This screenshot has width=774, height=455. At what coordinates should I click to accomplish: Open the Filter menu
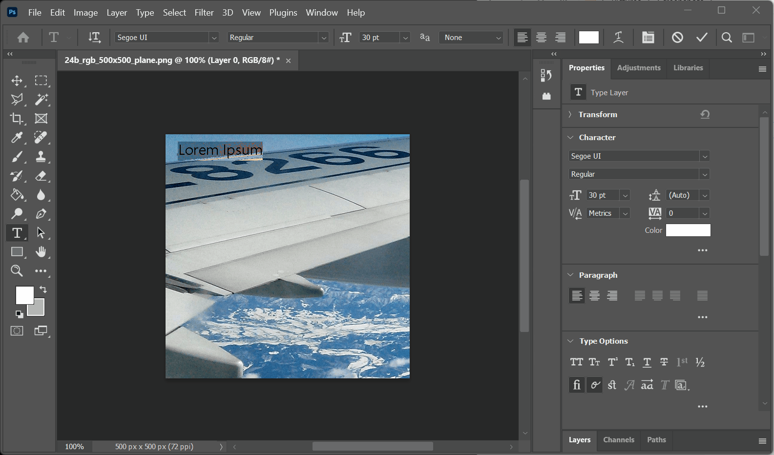point(204,13)
